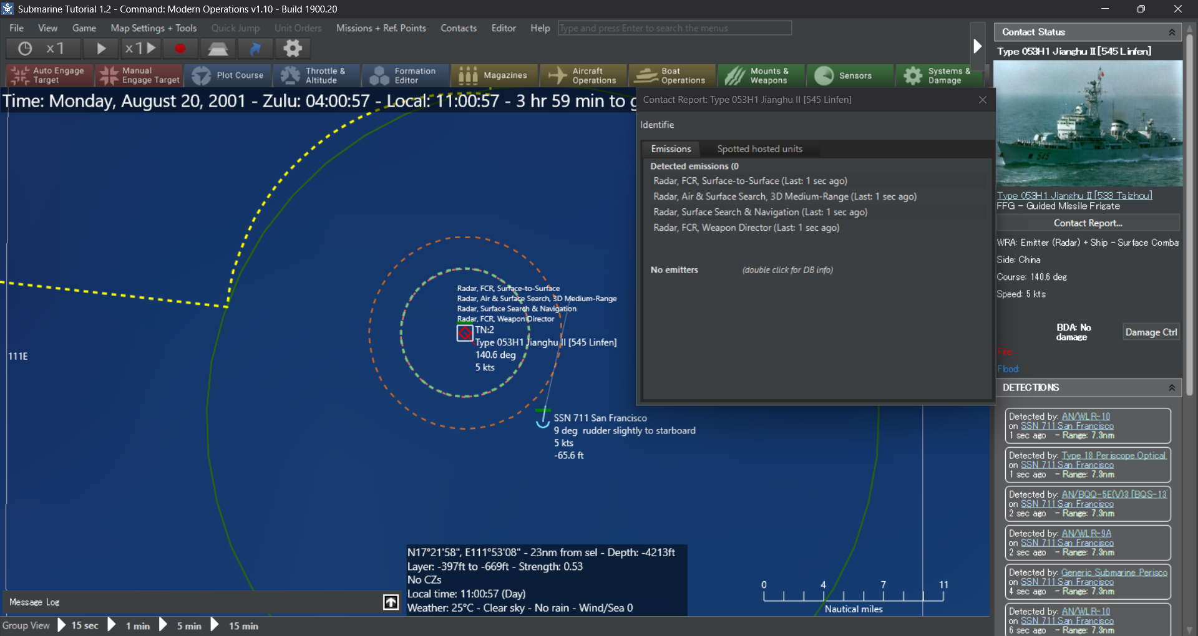1198x636 pixels.
Task: Click Auto Engage Target button
Action: pyautogui.click(x=49, y=75)
